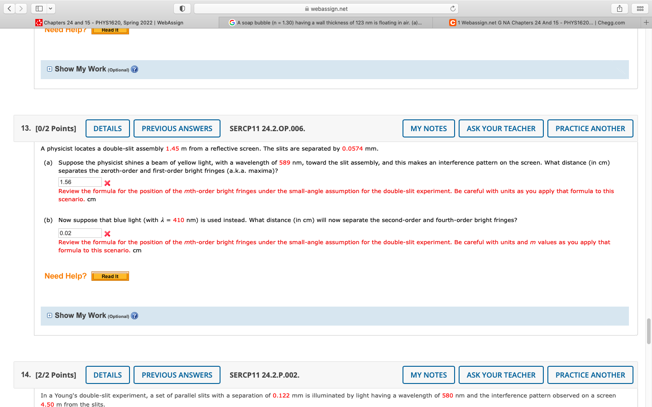The image size is (652, 407).
Task: Click ASK YOUR TEACHER for problem 14
Action: [501, 375]
